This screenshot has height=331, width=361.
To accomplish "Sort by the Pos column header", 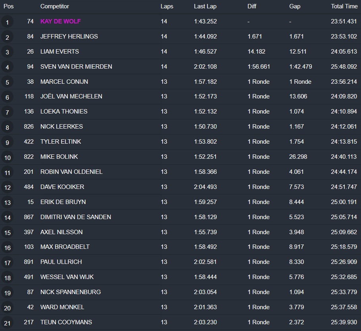I will click(9, 6).
